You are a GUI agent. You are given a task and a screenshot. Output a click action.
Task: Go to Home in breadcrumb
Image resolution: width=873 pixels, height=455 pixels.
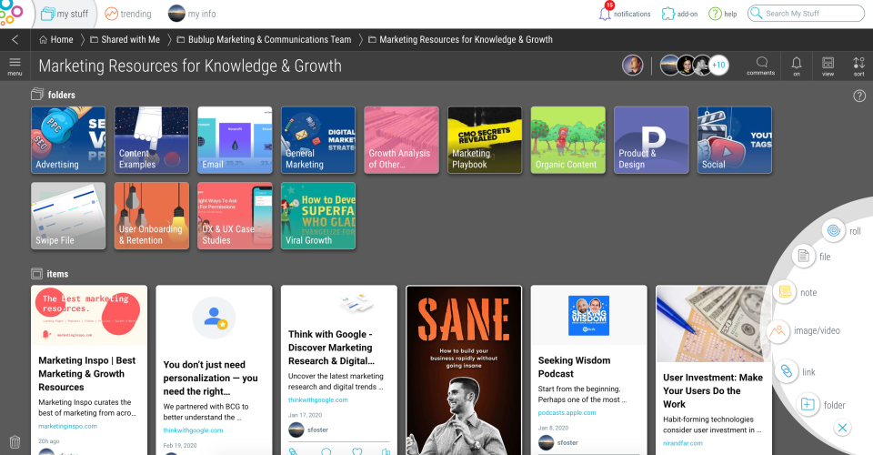tap(56, 40)
